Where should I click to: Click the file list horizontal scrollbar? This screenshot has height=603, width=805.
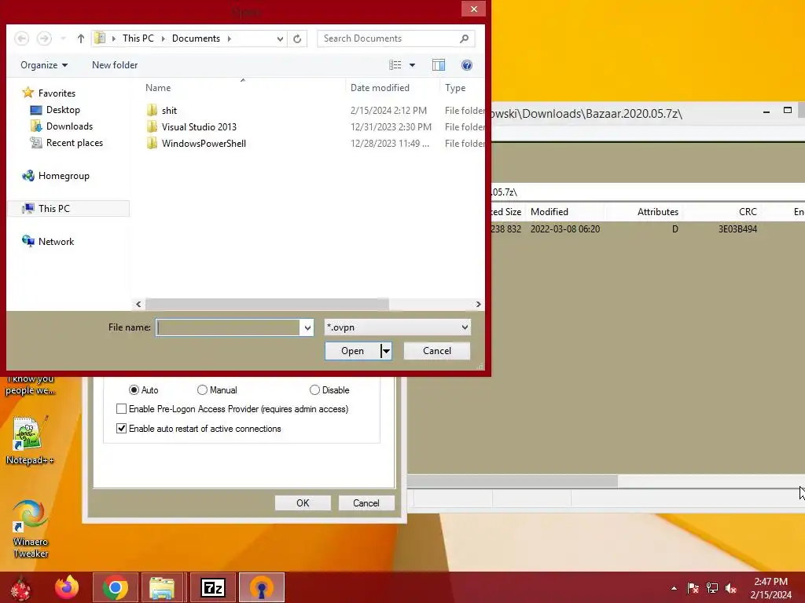pyautogui.click(x=267, y=304)
